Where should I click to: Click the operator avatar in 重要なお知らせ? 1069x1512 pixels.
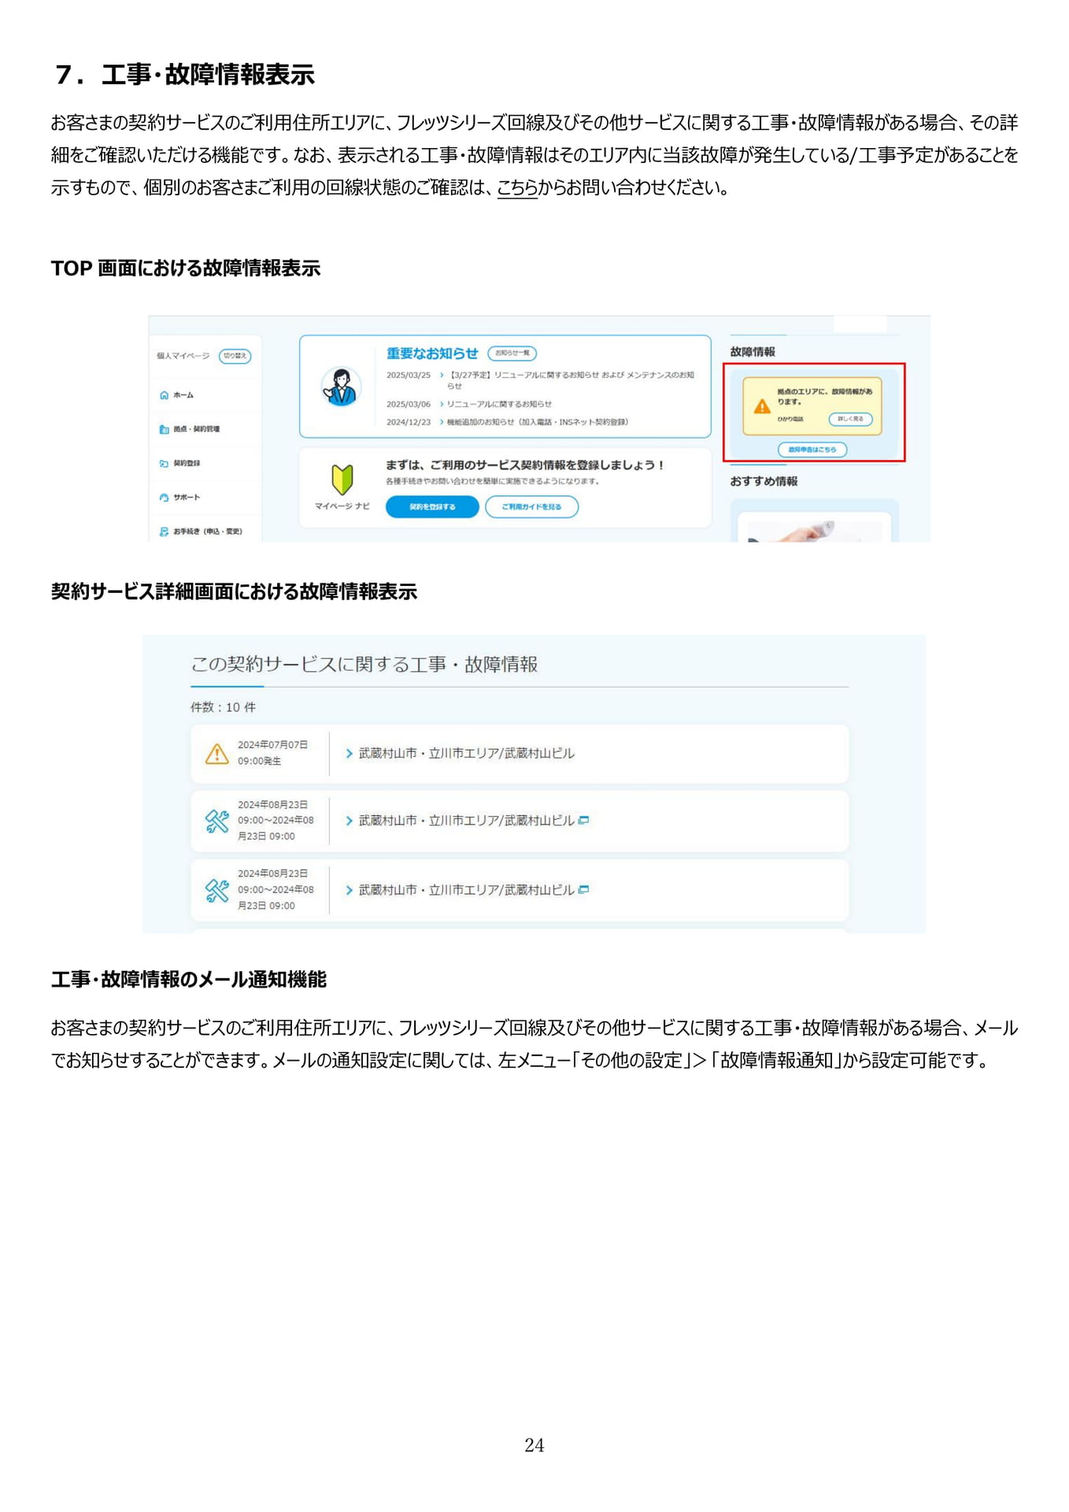click(341, 387)
